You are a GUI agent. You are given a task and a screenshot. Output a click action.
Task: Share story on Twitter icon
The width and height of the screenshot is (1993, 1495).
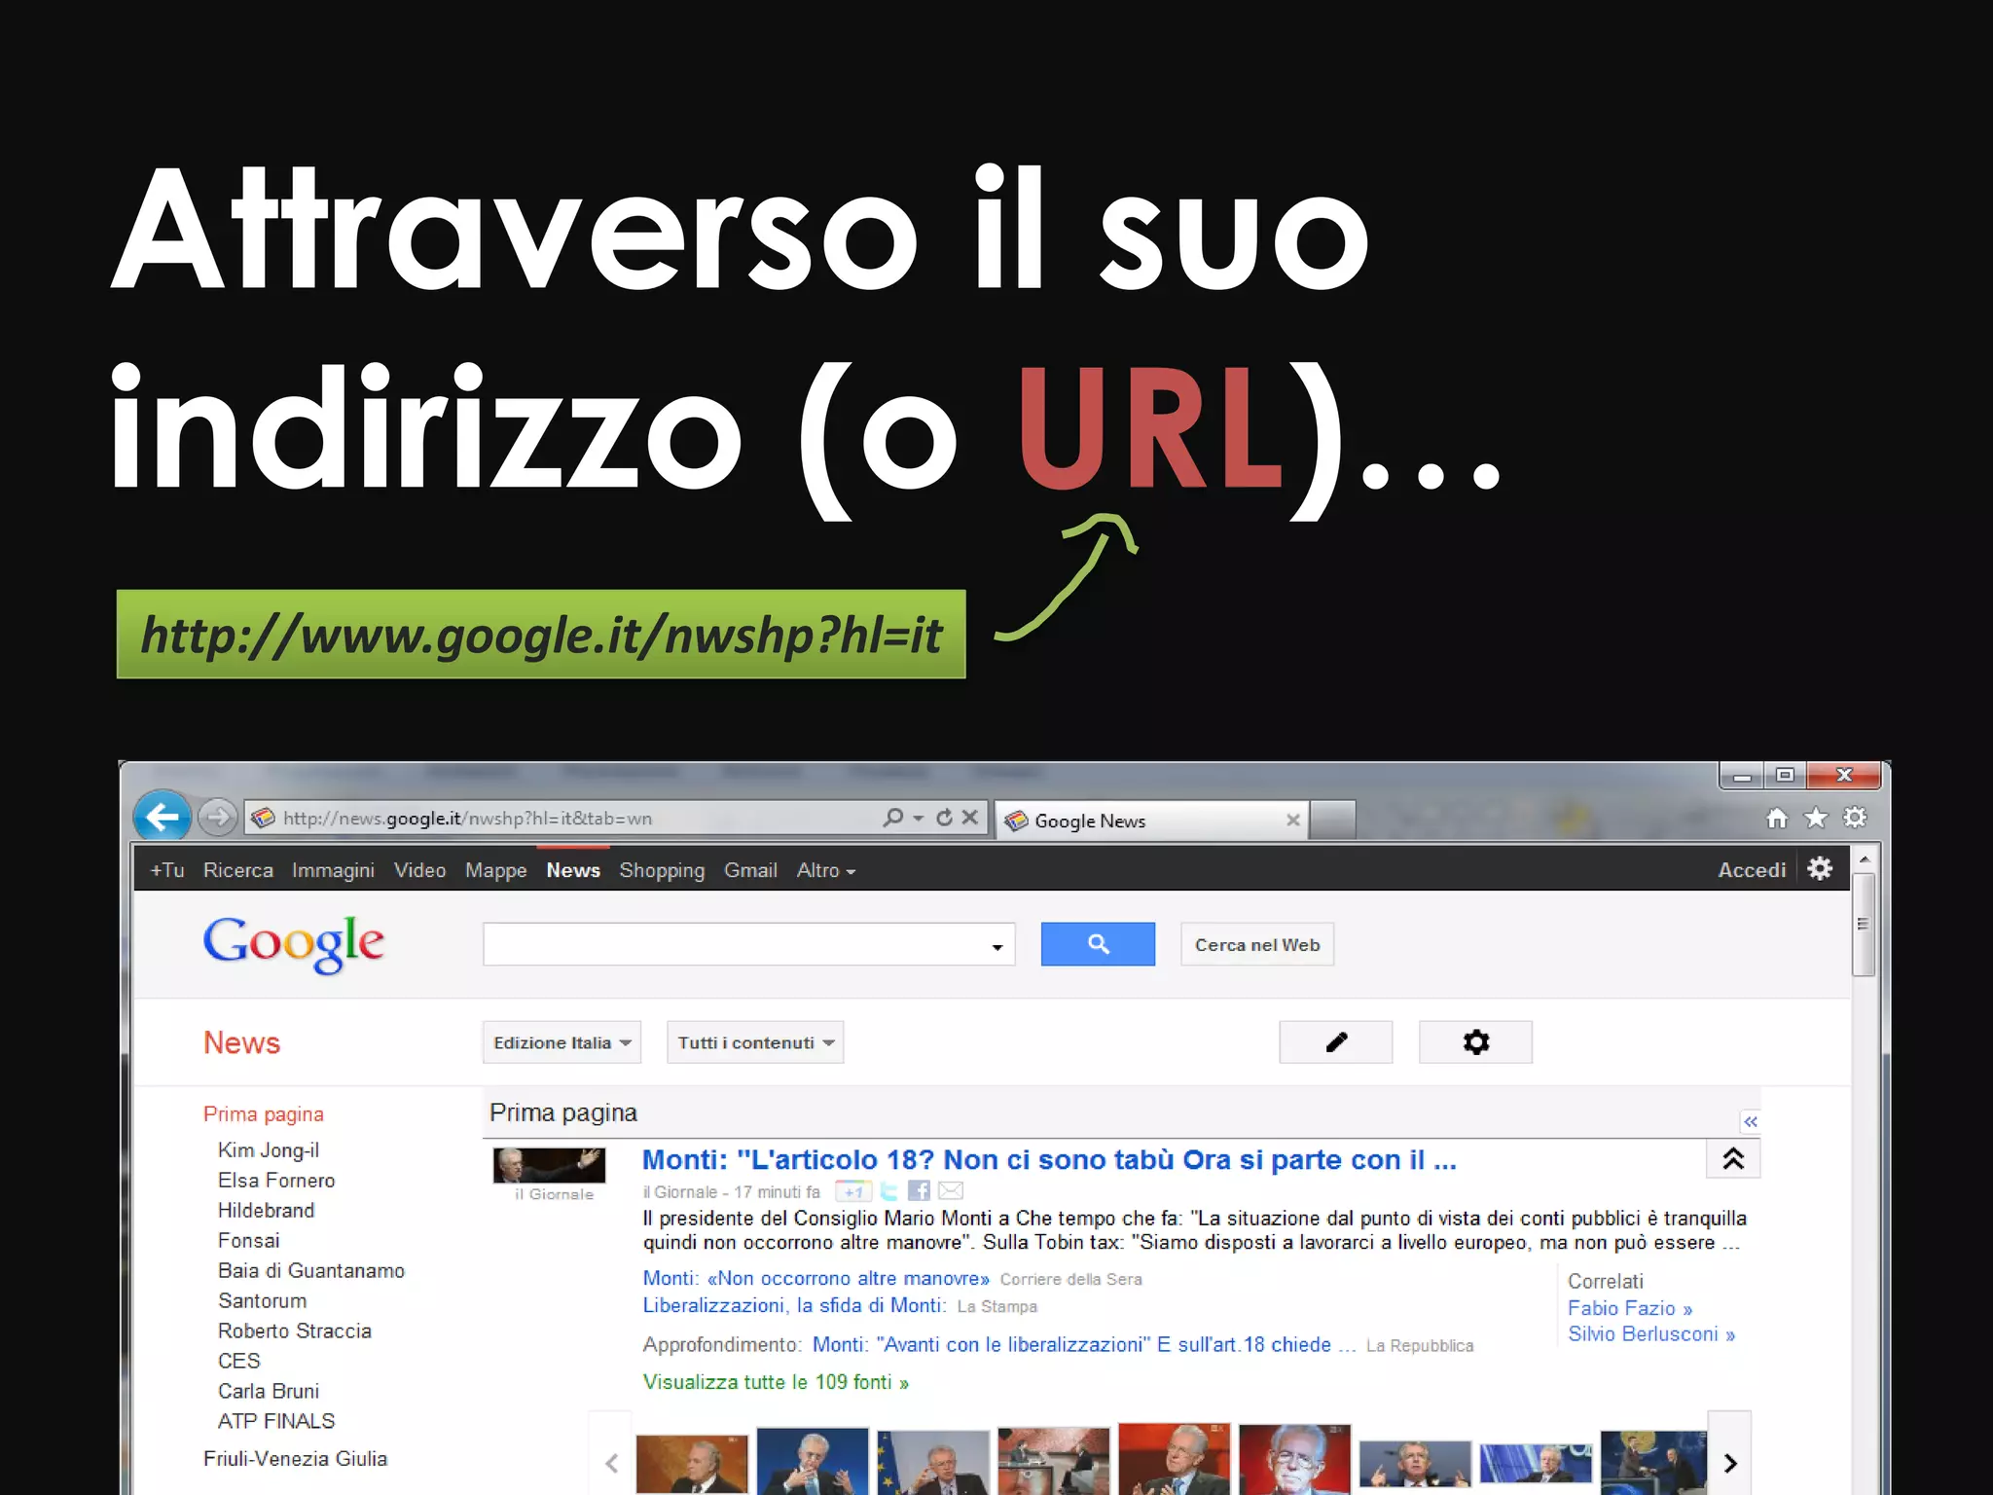(x=889, y=1191)
